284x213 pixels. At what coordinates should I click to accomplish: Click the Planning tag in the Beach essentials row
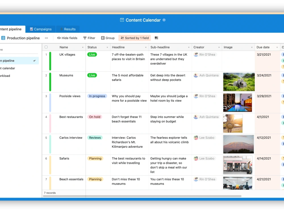click(x=95, y=179)
